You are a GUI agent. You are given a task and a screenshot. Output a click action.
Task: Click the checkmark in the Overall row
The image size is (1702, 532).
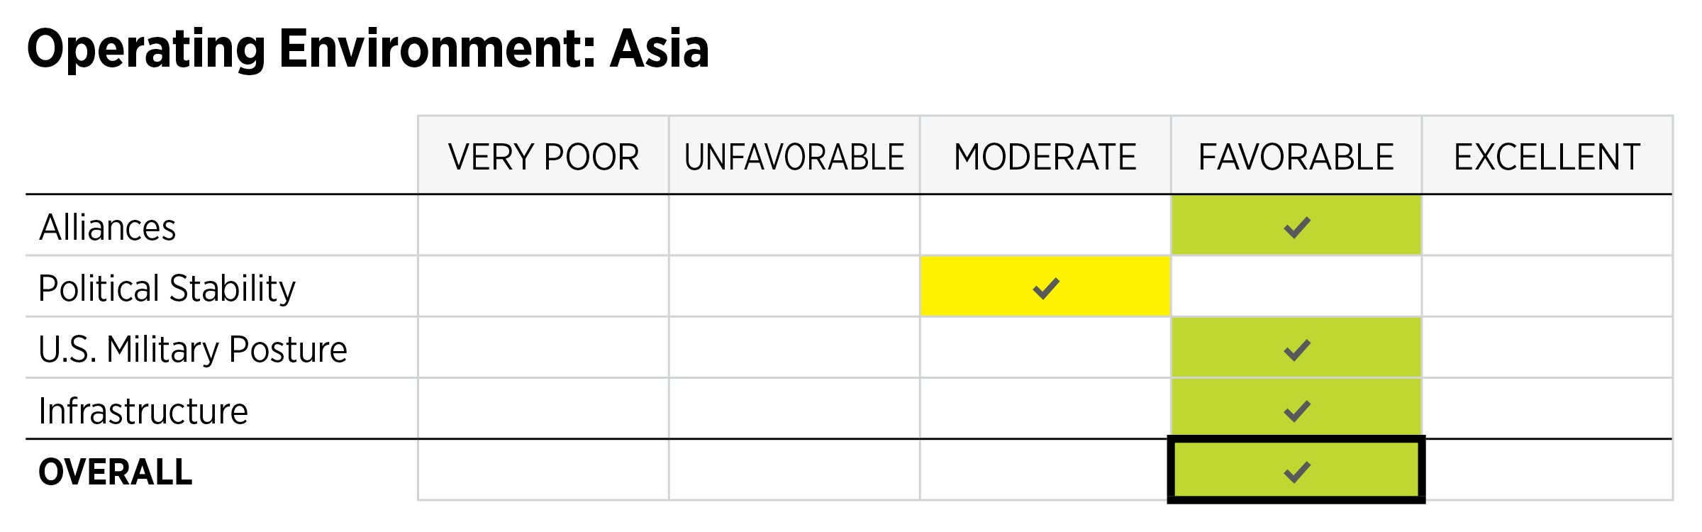click(1296, 472)
